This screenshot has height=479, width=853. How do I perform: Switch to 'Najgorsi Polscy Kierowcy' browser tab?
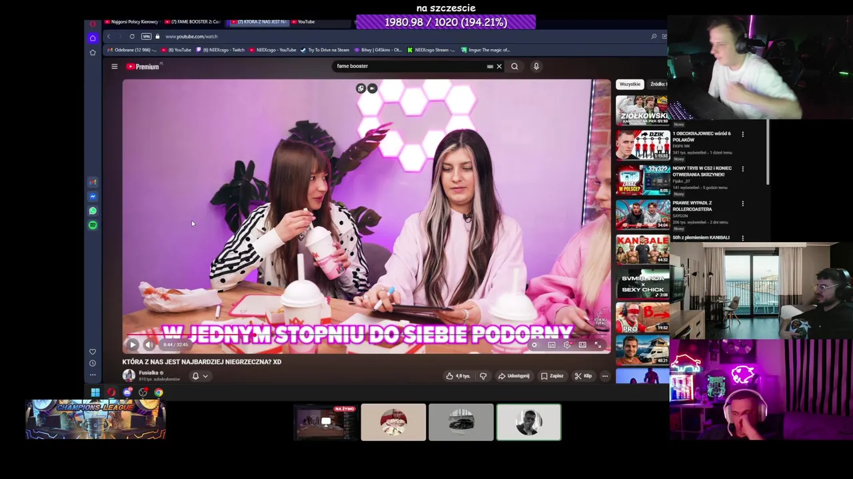pos(131,22)
